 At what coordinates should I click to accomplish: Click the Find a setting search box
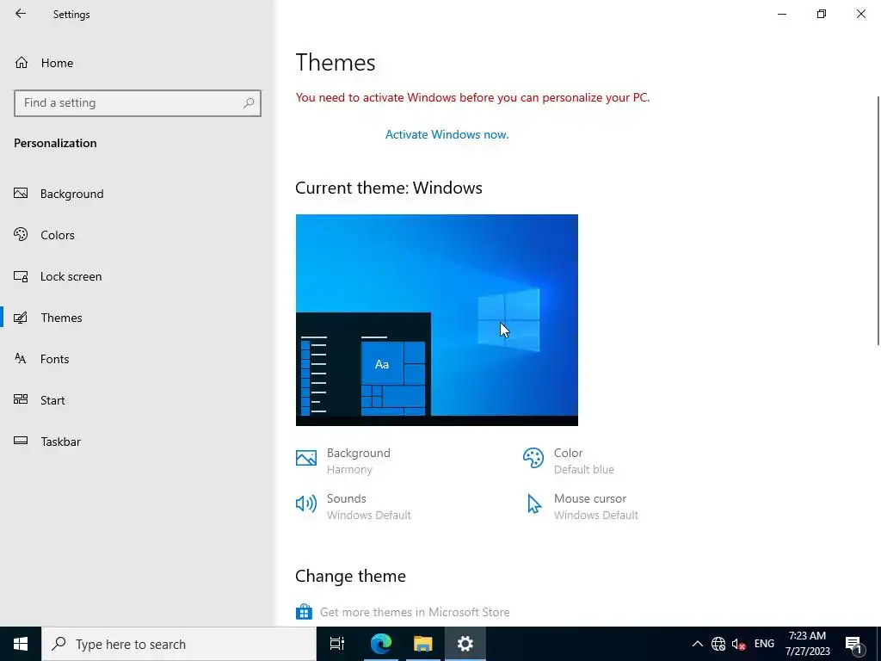137,103
